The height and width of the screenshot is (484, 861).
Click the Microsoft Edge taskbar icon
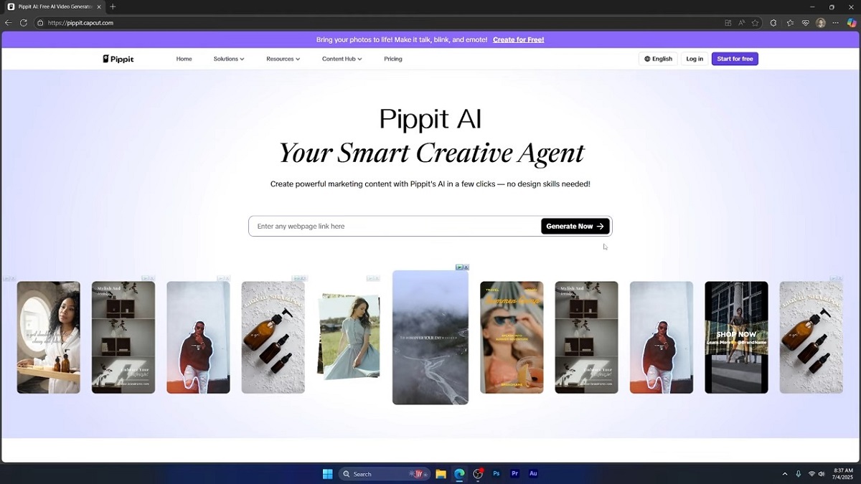click(459, 474)
